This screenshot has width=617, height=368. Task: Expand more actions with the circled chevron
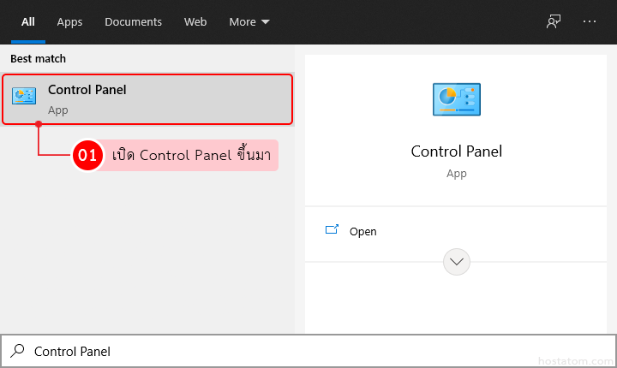457,261
